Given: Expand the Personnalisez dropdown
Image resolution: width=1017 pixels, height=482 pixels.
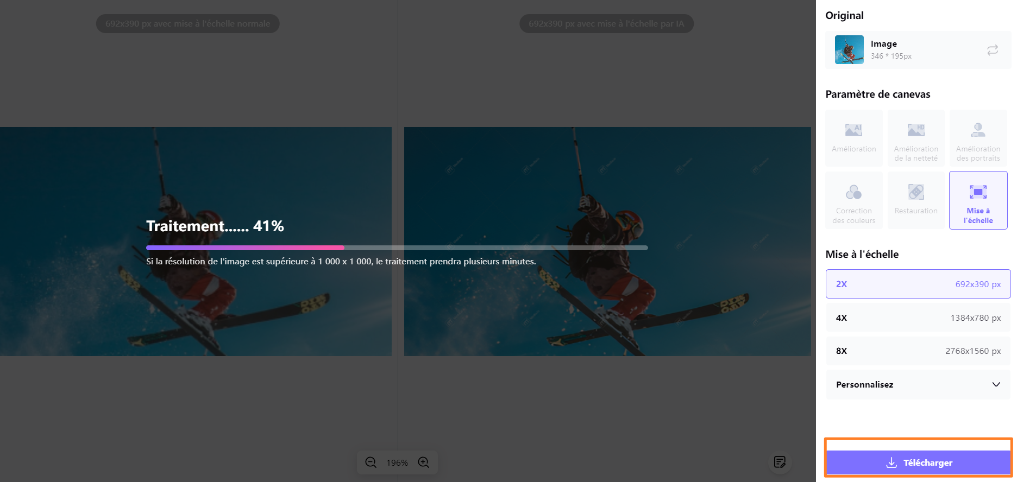Looking at the screenshot, I should click(918, 384).
